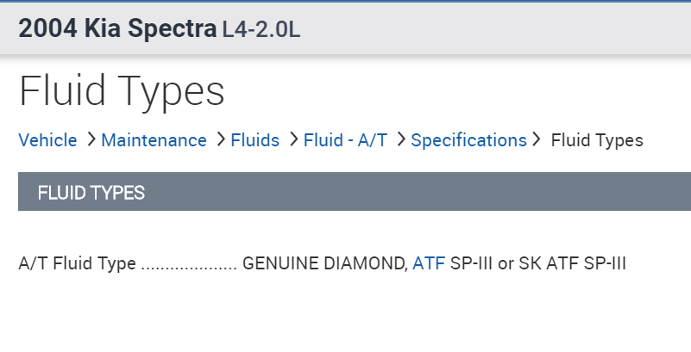The image size is (691, 352).
Task: Click the chevron arrow before Specifications
Action: (x=400, y=140)
